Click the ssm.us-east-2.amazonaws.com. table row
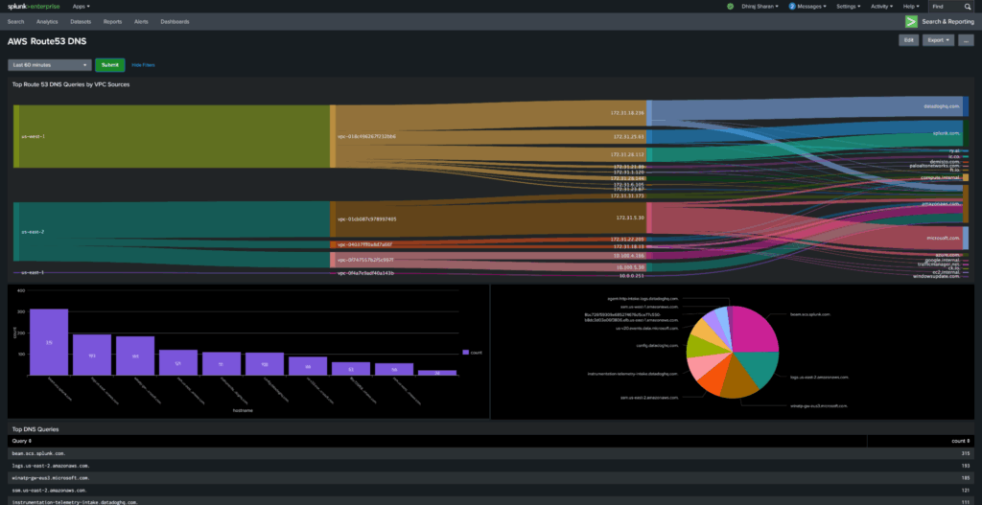Screen dimensions: 982x505 tap(491, 490)
